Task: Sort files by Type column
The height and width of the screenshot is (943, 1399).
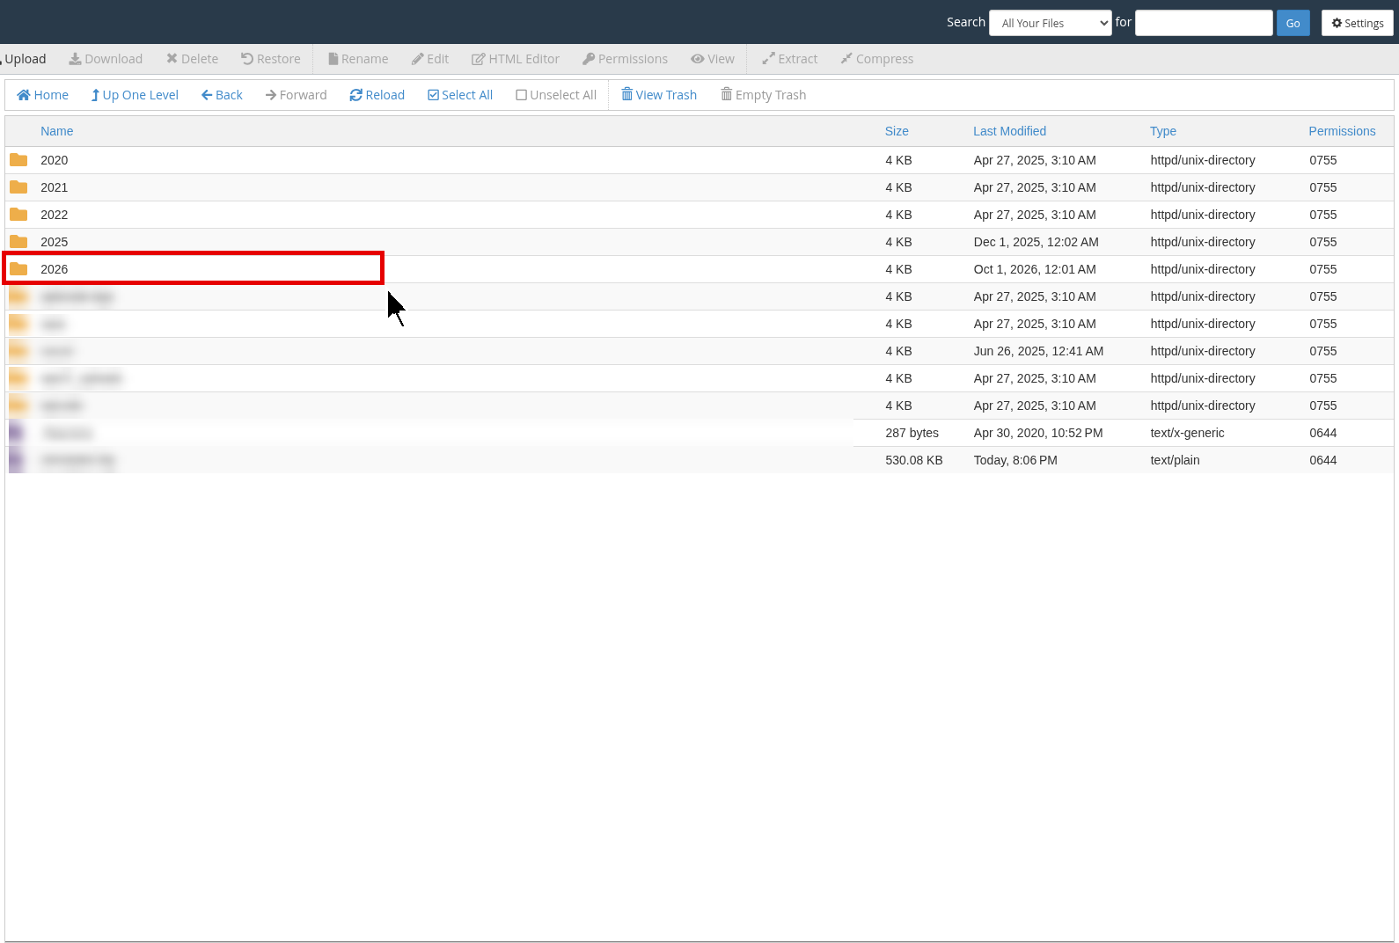Action: click(1162, 131)
